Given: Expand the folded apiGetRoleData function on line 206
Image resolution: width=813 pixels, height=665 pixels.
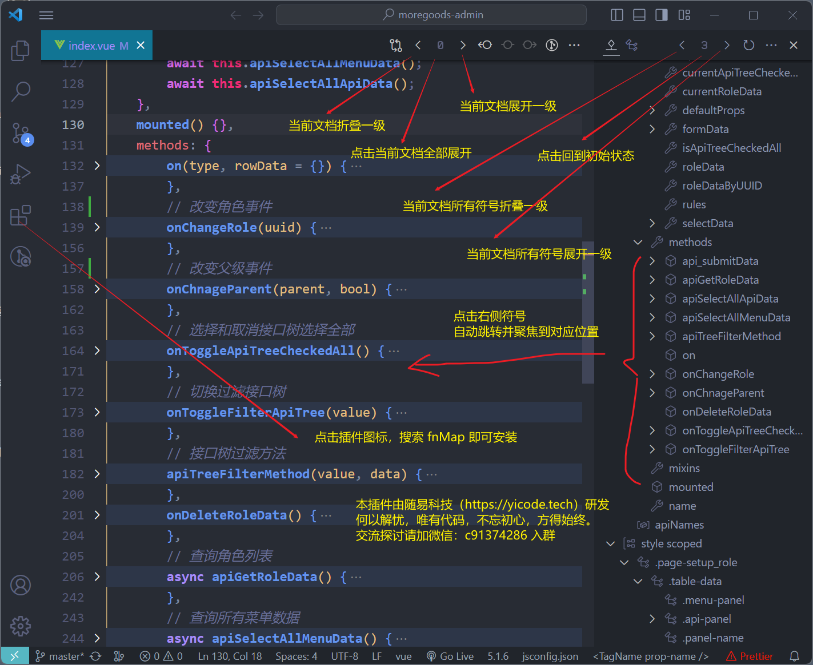Looking at the screenshot, I should (97, 577).
